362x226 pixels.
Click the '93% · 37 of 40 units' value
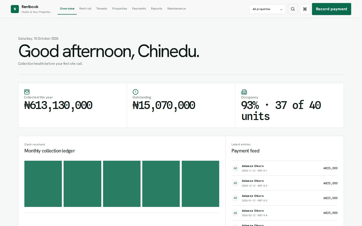click(x=281, y=111)
